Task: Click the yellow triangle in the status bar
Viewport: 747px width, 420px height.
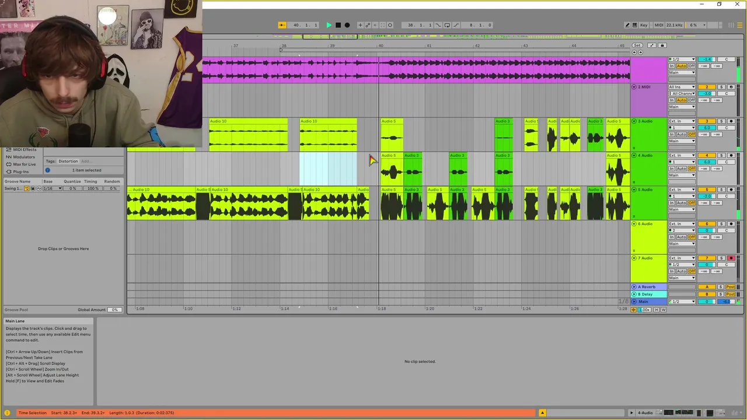Action: [542, 413]
